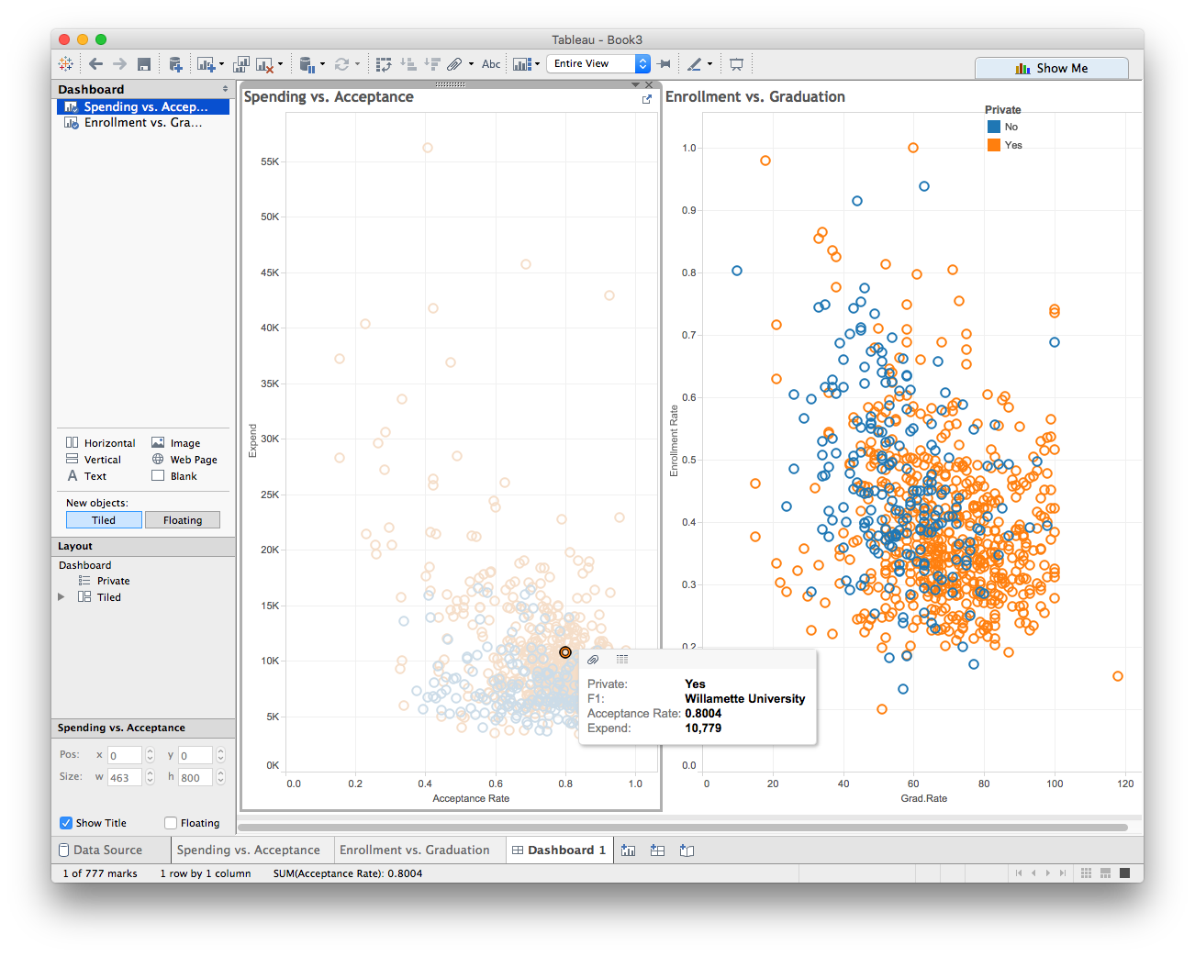Click the orange Yes legend swatch

[994, 145]
